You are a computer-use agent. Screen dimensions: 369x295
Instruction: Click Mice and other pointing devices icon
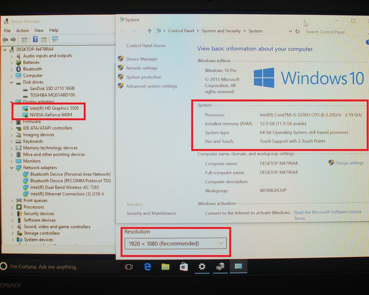(18, 154)
